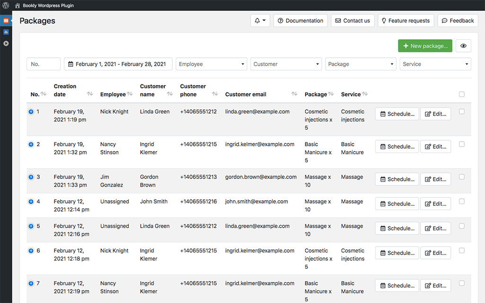
Task: Click the Bookly Wordpress Plugin site title
Action: point(48,6)
